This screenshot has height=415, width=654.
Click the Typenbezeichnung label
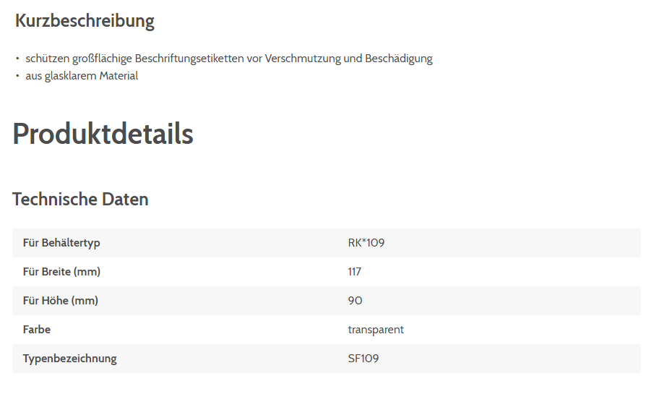point(69,359)
